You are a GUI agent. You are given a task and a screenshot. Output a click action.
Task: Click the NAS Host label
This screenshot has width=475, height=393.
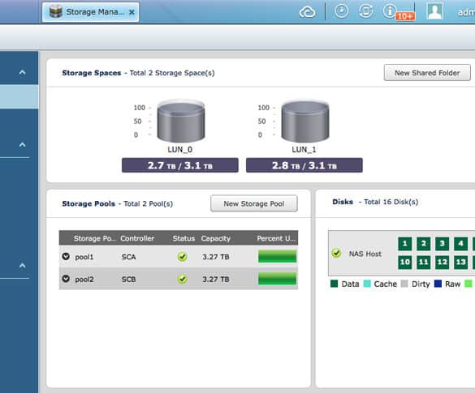365,254
